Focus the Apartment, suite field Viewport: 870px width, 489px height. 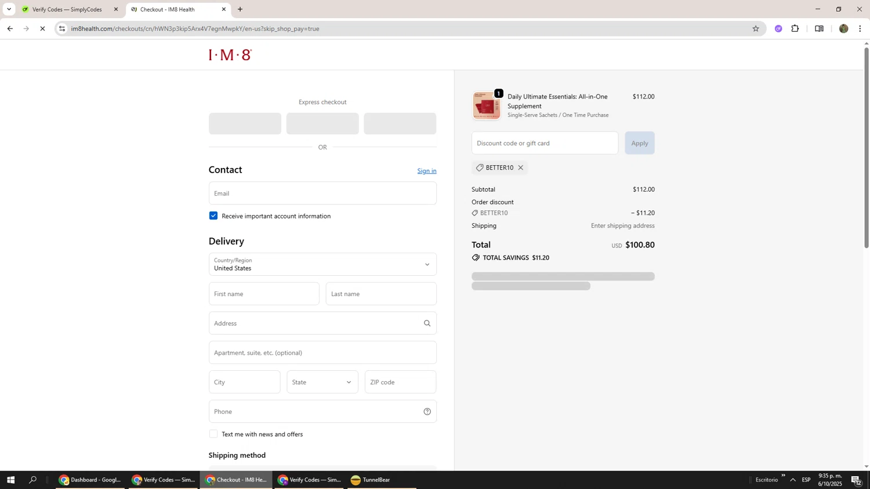coord(322,352)
